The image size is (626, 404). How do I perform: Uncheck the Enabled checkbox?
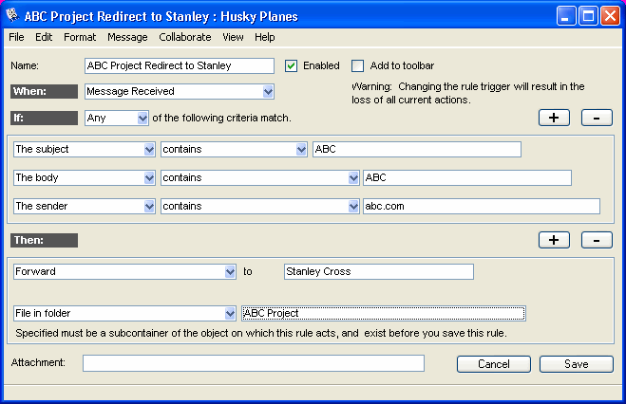[292, 65]
